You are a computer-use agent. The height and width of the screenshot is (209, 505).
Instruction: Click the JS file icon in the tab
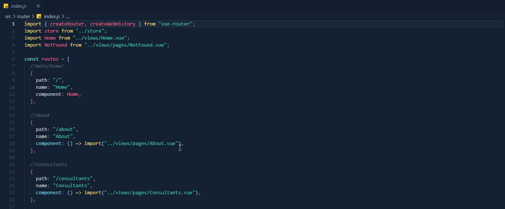(6, 6)
